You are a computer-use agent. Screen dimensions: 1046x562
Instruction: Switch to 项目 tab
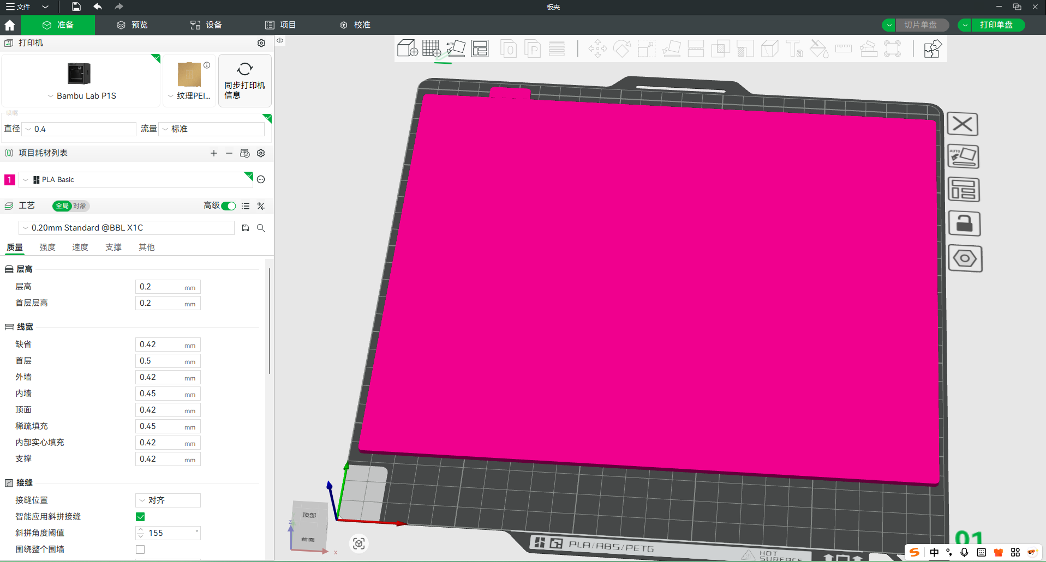(x=280, y=25)
